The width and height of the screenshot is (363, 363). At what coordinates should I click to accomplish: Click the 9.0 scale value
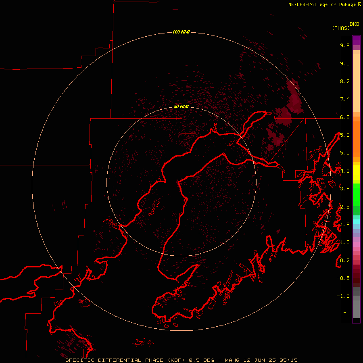(345, 63)
